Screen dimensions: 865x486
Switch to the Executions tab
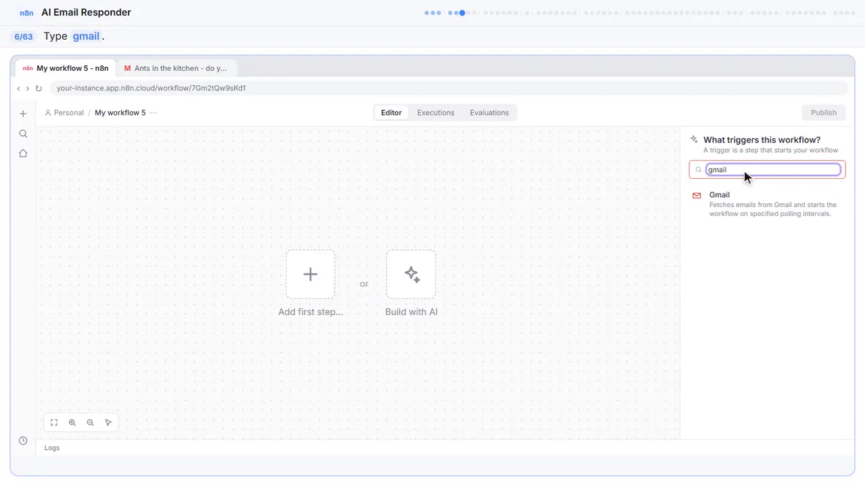(x=436, y=113)
